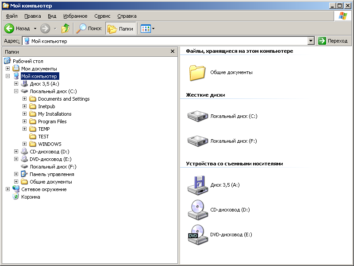Screen dimensions: 354x266
Task: Click My Installations label in tree
Action: point(54,114)
